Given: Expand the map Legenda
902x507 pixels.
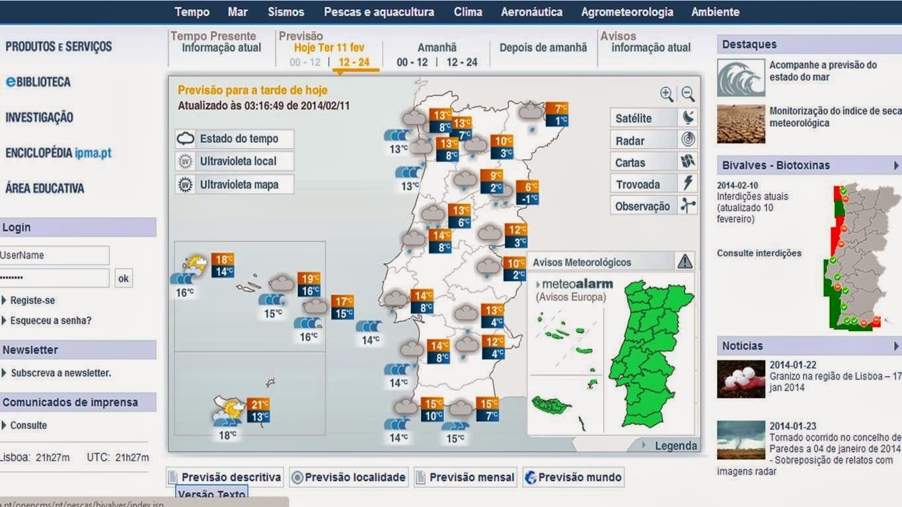Looking at the screenshot, I should 675,446.
